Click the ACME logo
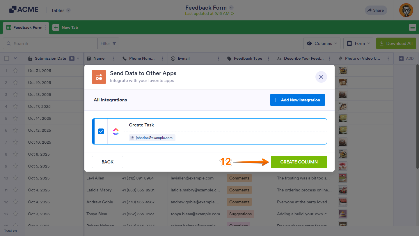This screenshot has width=419, height=236. coord(24,9)
